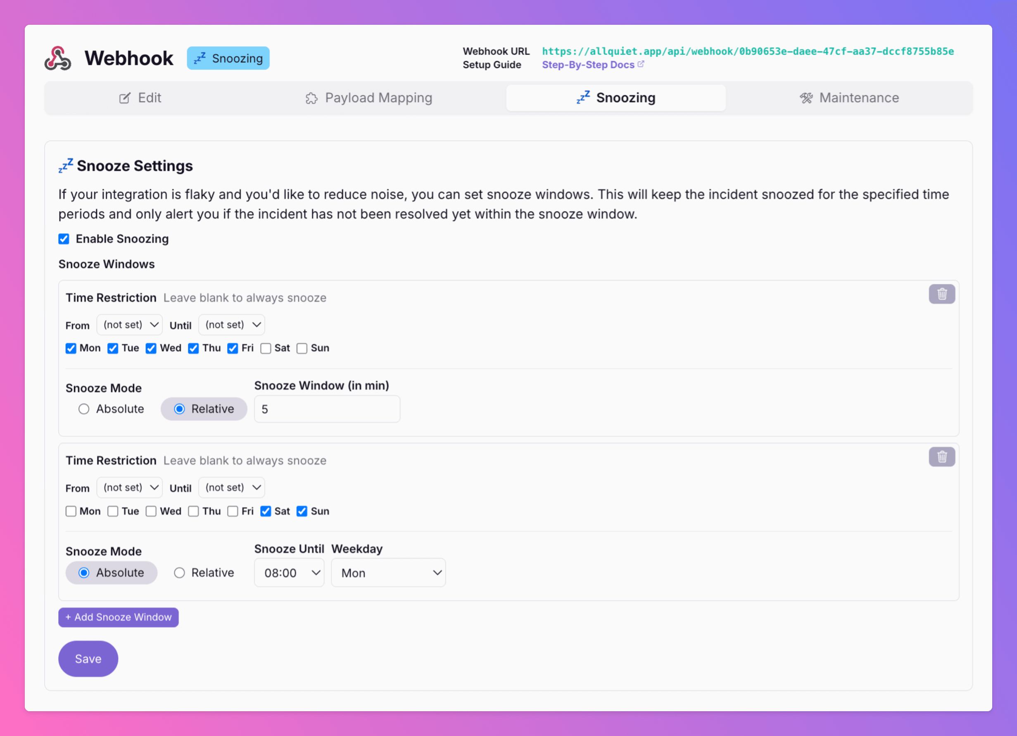Select Absolute mode in first snooze window

pos(84,409)
